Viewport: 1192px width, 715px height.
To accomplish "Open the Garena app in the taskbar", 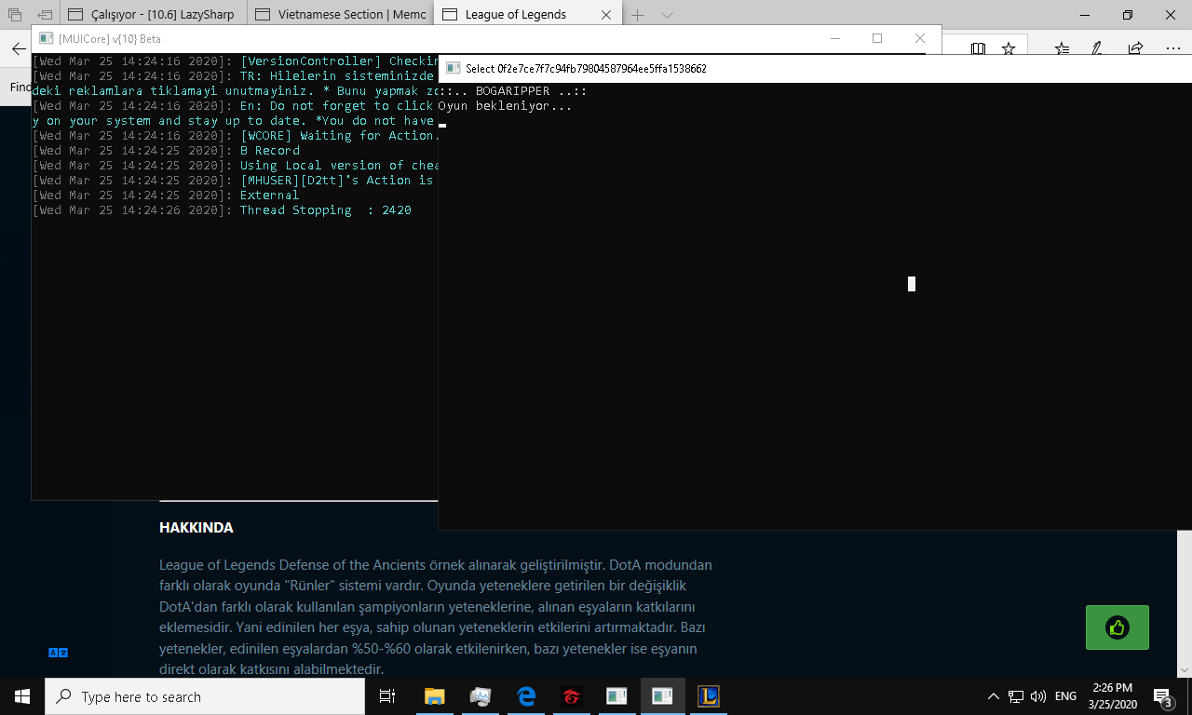I will 572,696.
